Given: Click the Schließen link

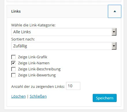Looking at the screenshot, I should [38, 96].
